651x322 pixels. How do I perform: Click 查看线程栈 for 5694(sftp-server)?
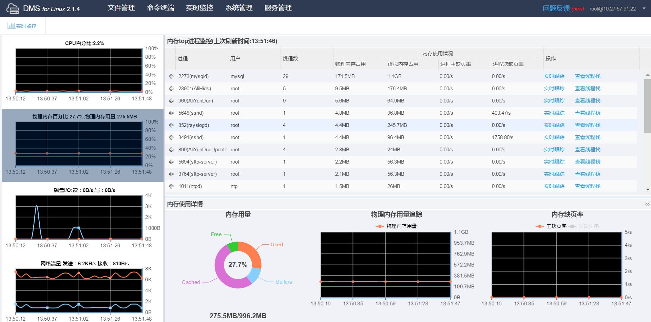click(x=588, y=162)
